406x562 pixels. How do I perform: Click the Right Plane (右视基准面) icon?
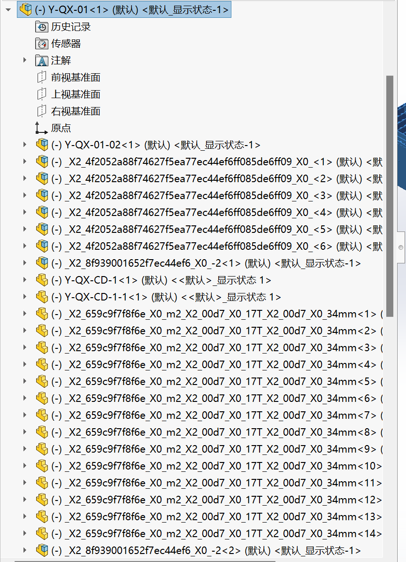[x=42, y=111]
